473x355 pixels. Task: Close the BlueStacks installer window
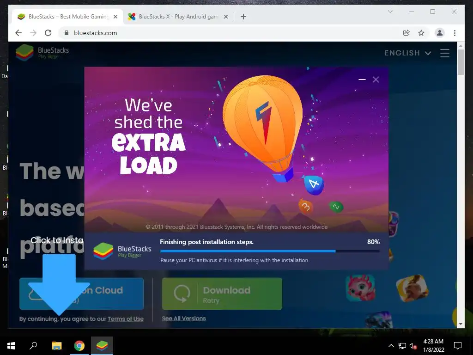[376, 80]
